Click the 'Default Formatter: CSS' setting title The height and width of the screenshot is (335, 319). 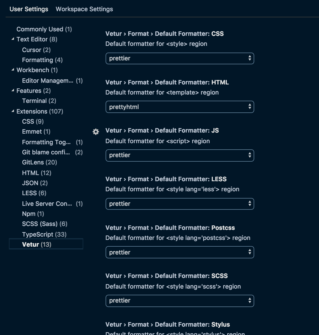pyautogui.click(x=165, y=34)
